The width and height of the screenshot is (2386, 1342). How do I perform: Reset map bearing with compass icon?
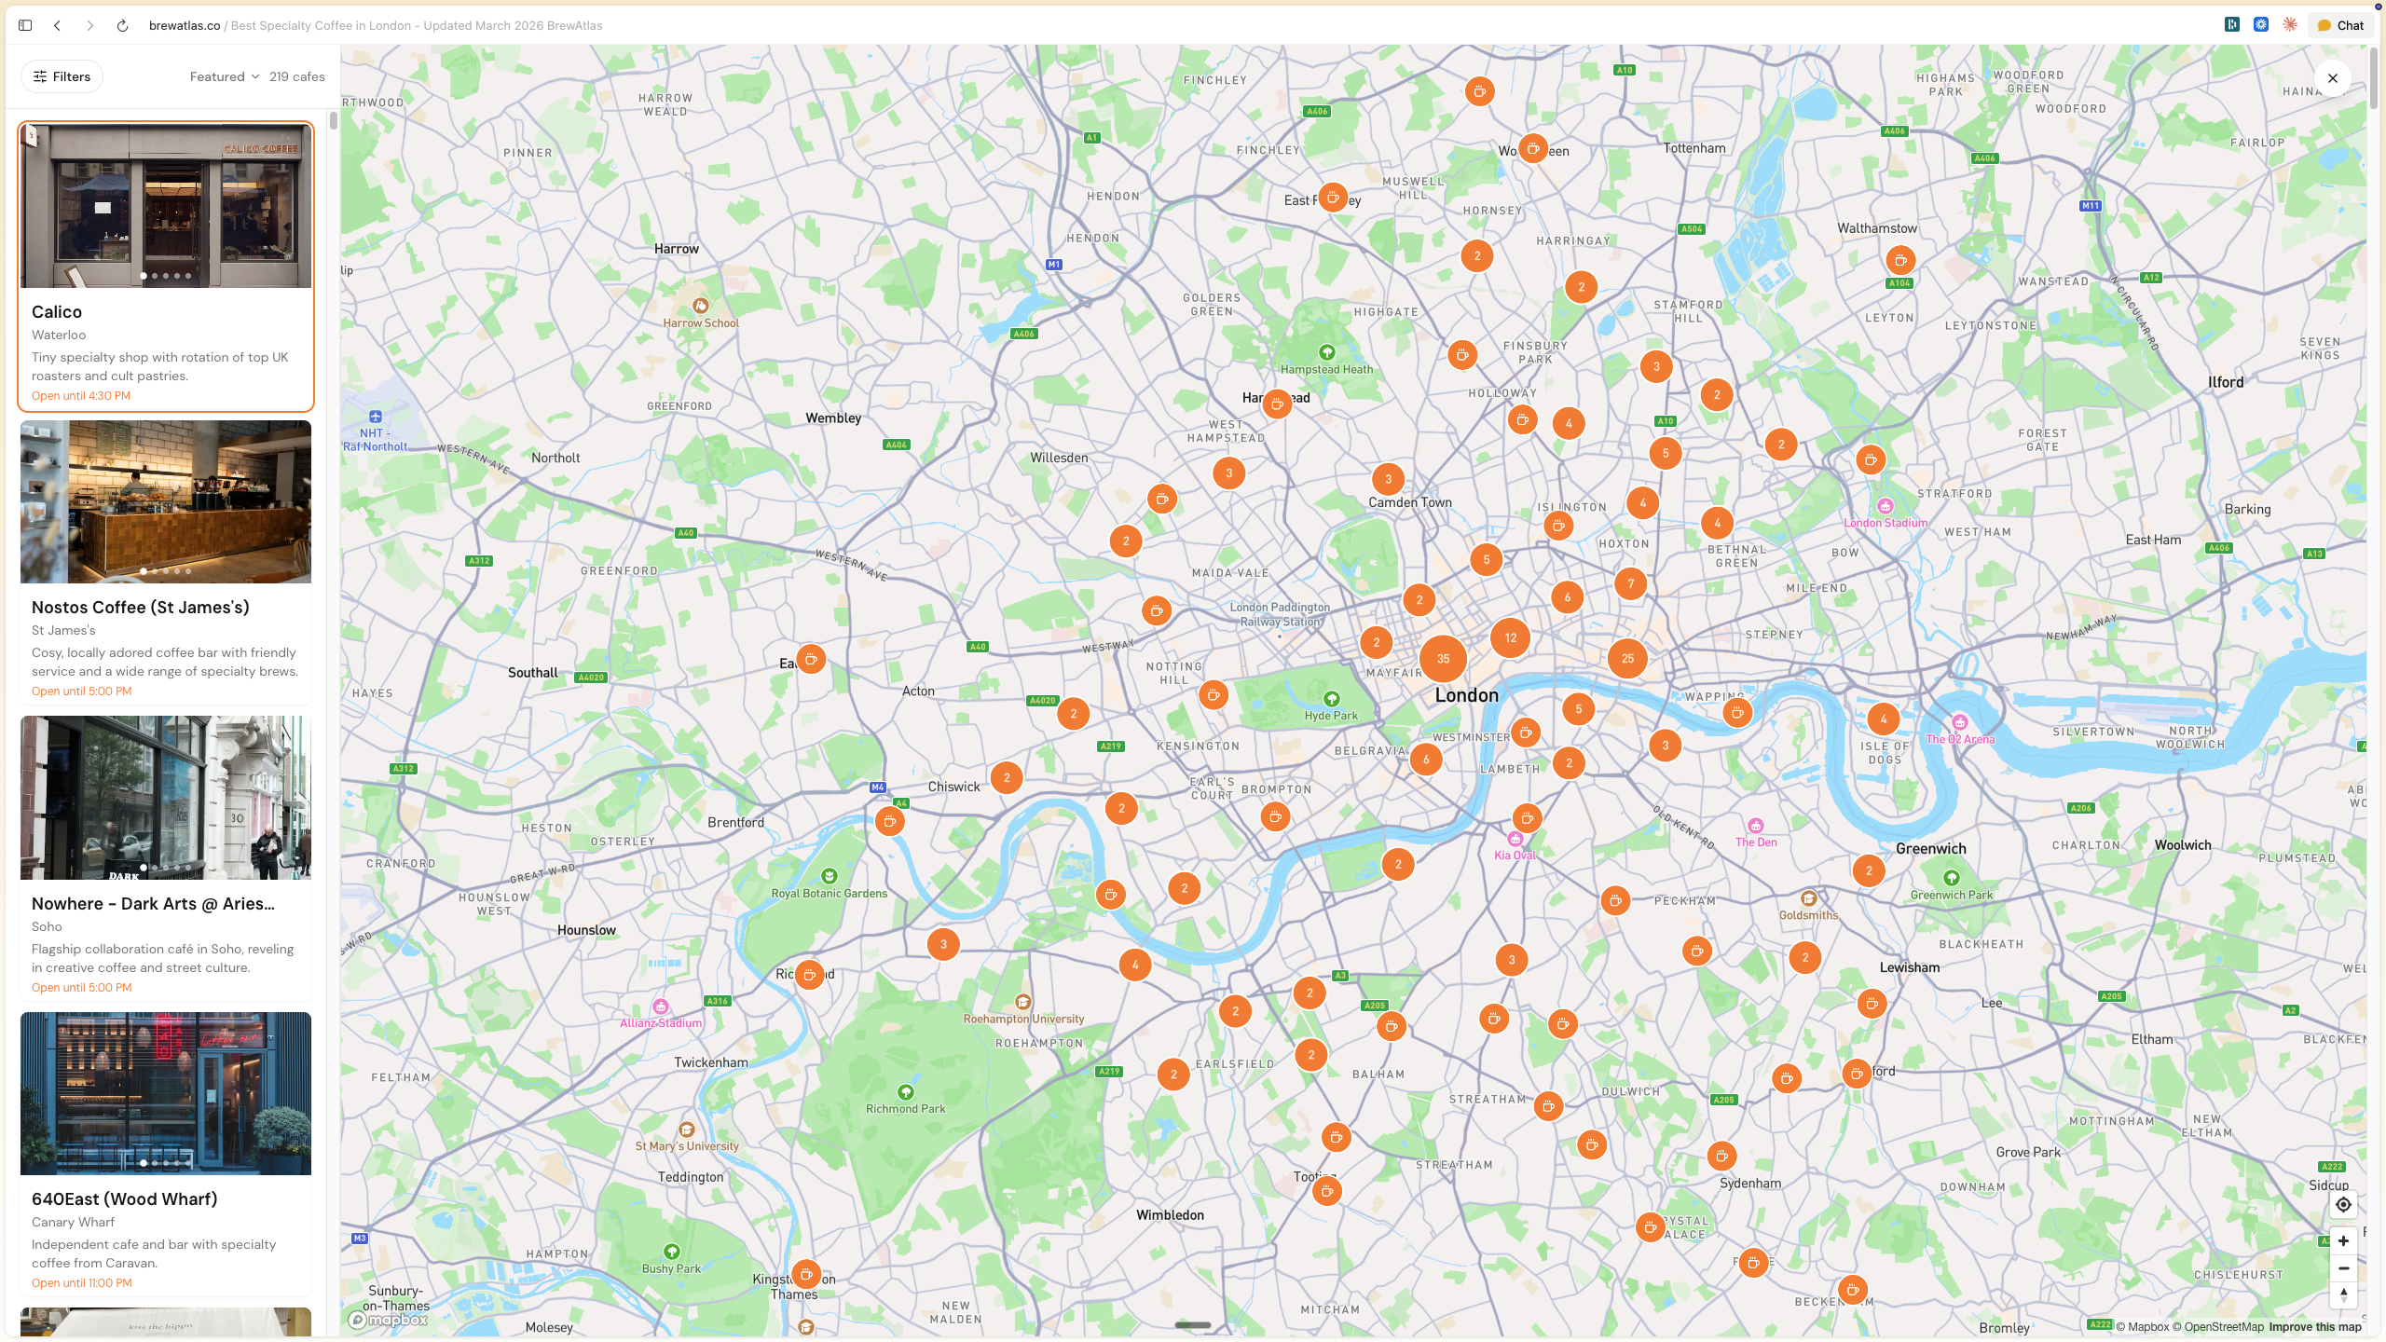coord(2343,1294)
